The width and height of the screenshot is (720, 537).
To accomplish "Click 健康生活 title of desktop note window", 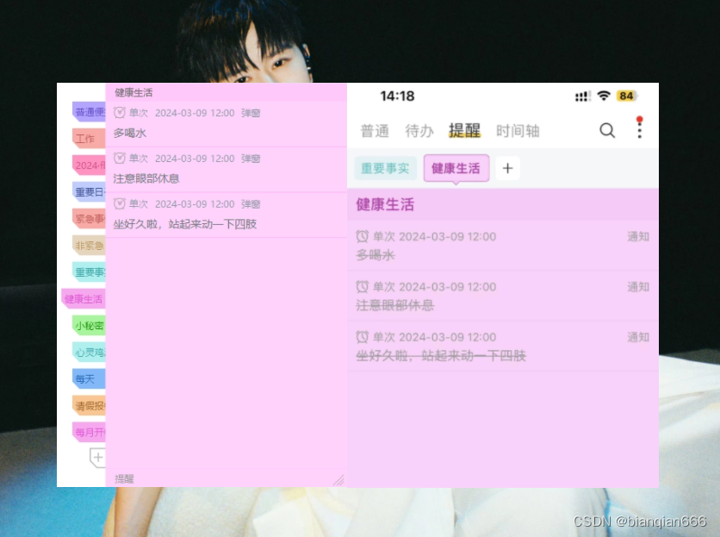I will click(x=133, y=92).
